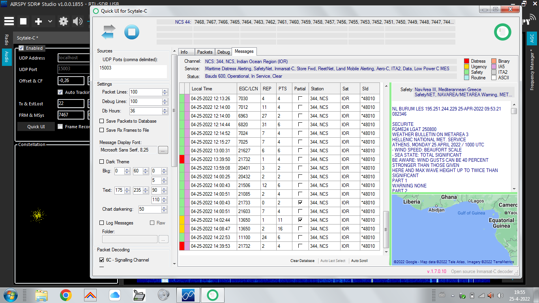539x303 pixels.
Task: Open the AGC side tab
Action: (x=532, y=38)
